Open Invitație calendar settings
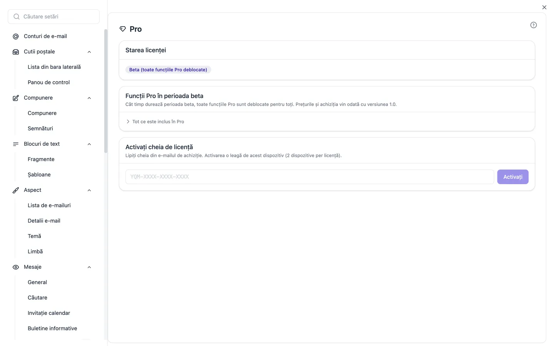The height and width of the screenshot is (346, 554). (49, 313)
